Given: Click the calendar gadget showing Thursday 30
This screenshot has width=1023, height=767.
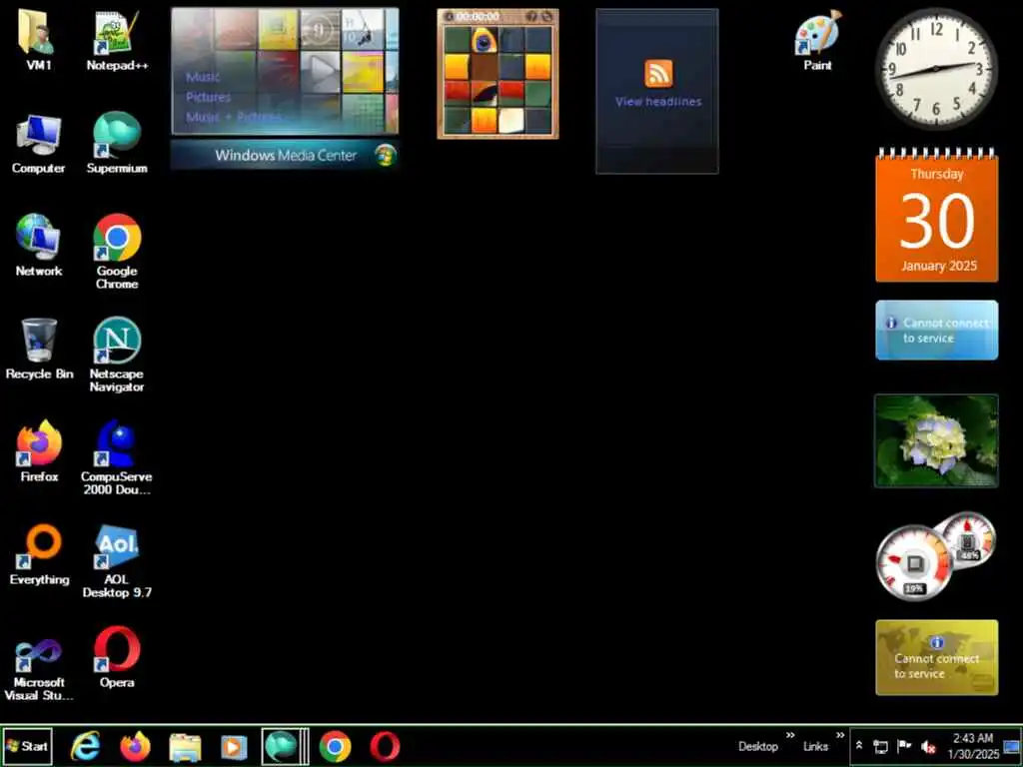Looking at the screenshot, I should pyautogui.click(x=936, y=216).
